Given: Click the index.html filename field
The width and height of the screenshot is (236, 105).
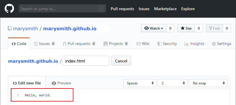Looking at the screenshot, I should tap(86, 61).
